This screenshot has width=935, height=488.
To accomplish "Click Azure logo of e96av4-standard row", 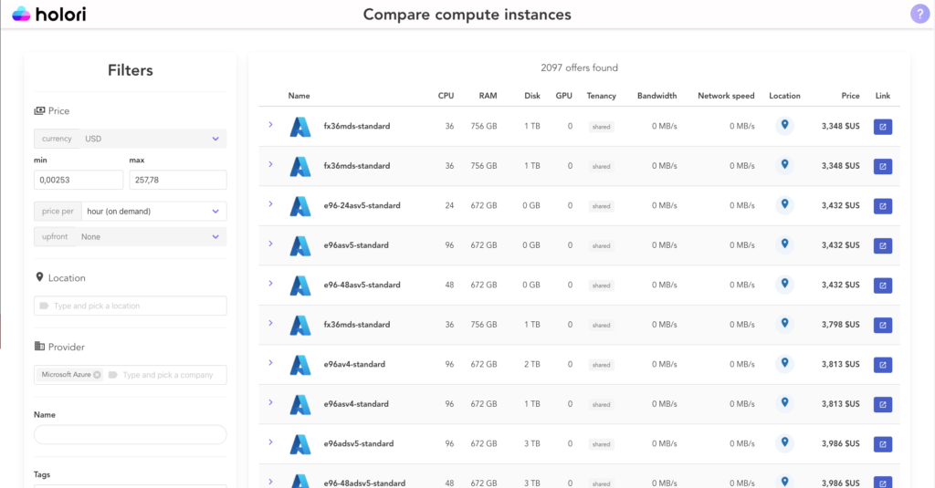I will click(x=300, y=365).
